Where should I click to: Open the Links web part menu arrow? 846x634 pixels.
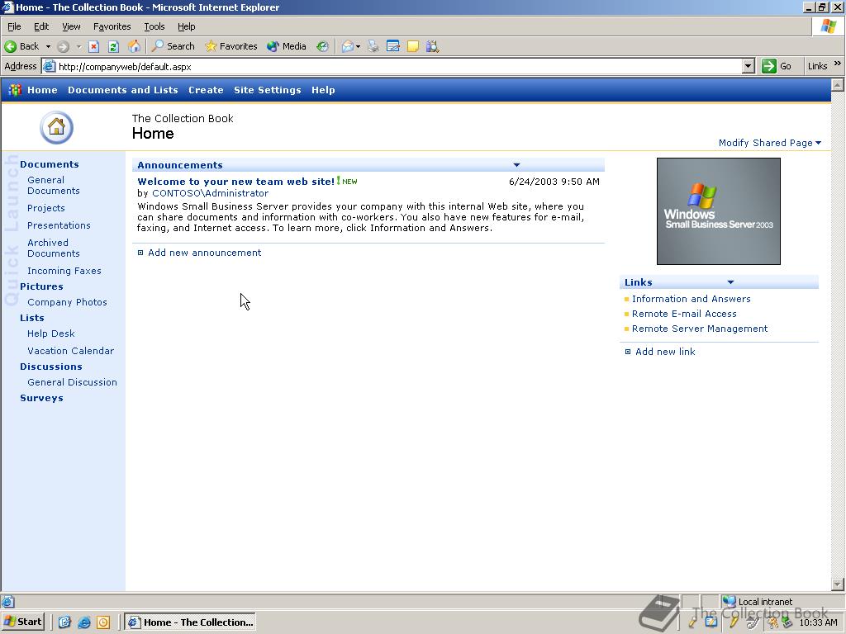(x=730, y=282)
